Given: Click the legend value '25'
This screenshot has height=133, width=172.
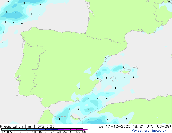Looking at the screenshot, I should 53,132.
